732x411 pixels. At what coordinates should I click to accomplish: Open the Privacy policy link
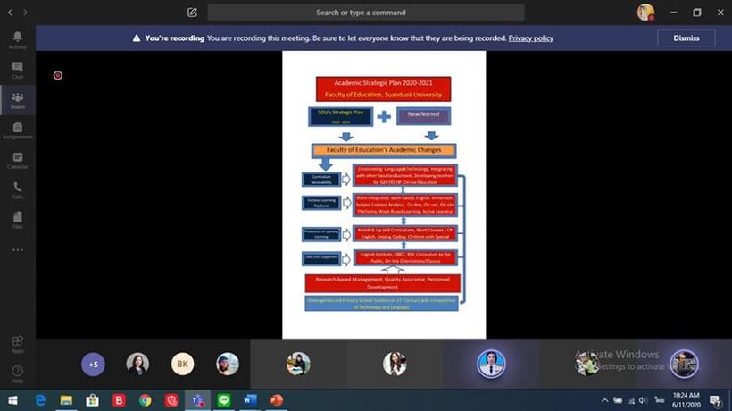coord(531,38)
